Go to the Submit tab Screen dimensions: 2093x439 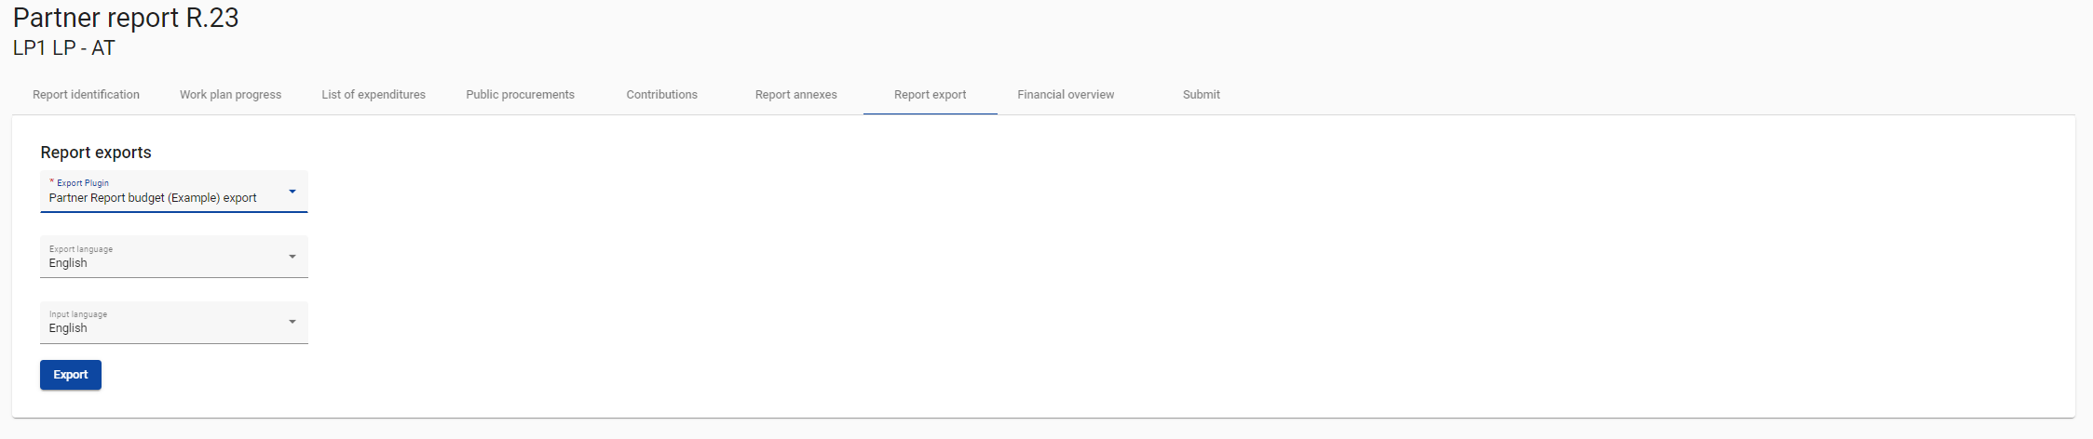coord(1201,95)
